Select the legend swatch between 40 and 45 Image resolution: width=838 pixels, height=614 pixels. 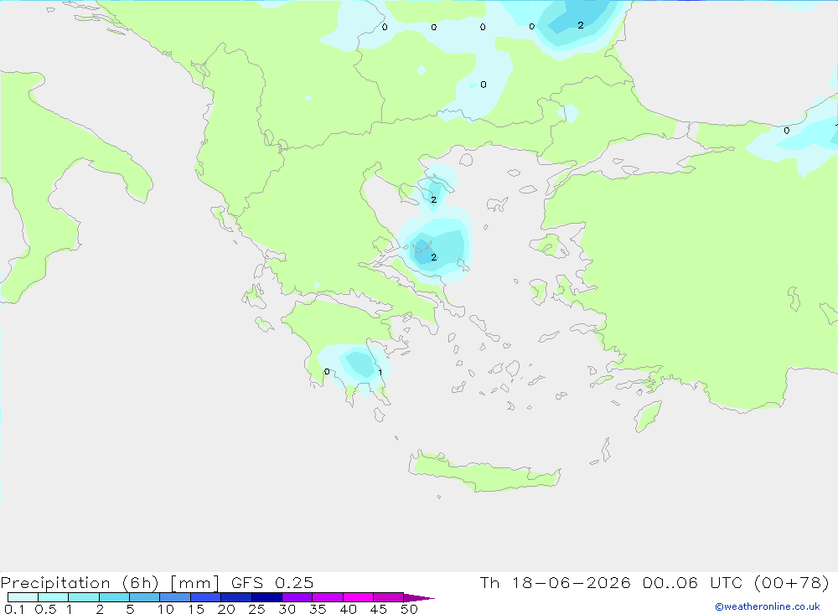[x=358, y=597]
